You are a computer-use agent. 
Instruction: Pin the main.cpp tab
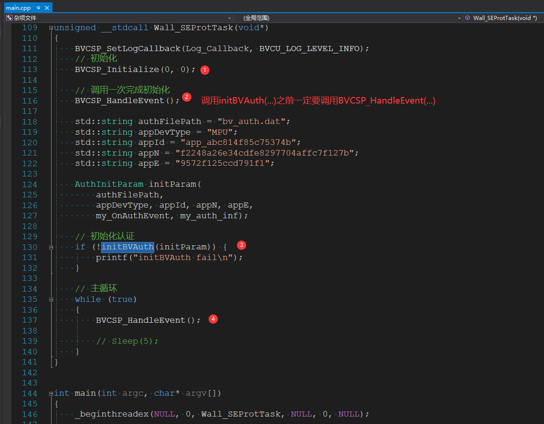click(x=38, y=8)
